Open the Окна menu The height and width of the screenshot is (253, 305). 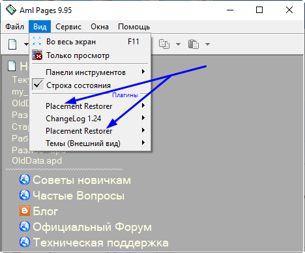pyautogui.click(x=100, y=27)
